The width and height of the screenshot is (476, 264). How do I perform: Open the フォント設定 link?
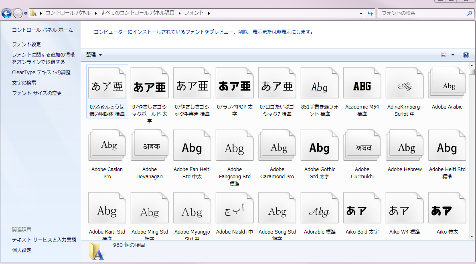click(26, 44)
